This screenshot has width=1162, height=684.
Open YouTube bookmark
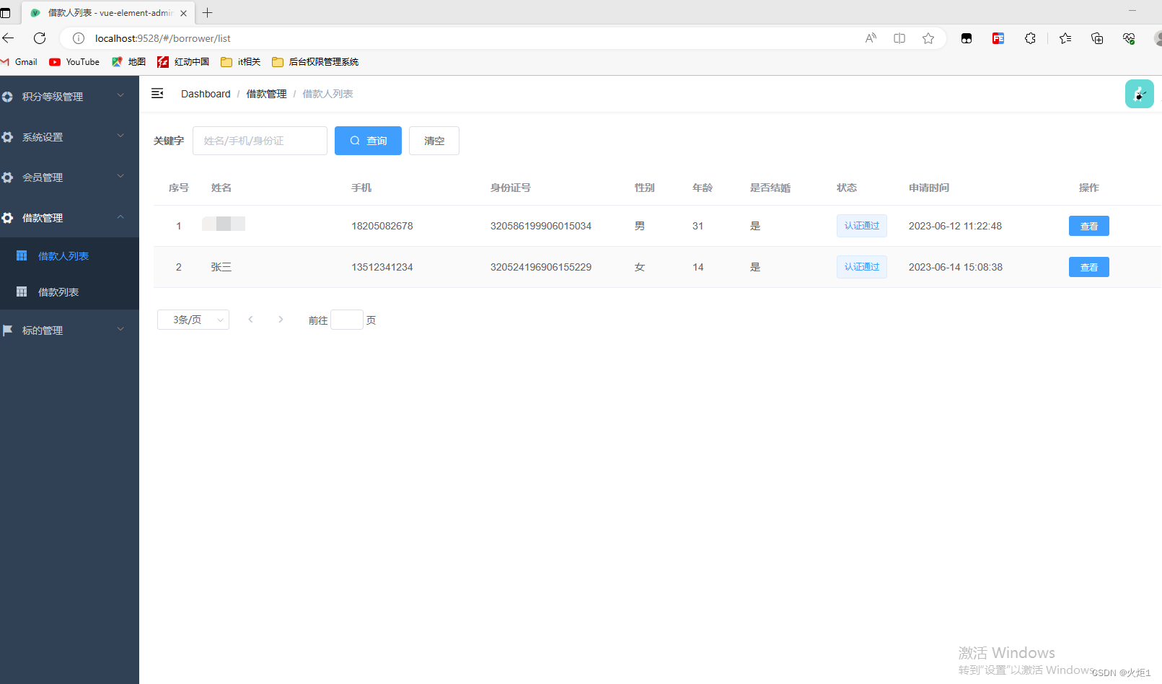74,62
